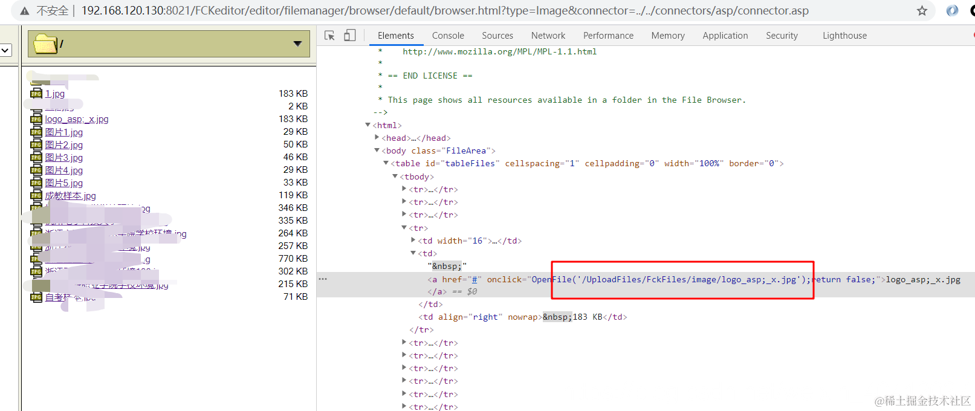Open the folder path dropdown arrow
Screen dimensions: 975x411
297,44
